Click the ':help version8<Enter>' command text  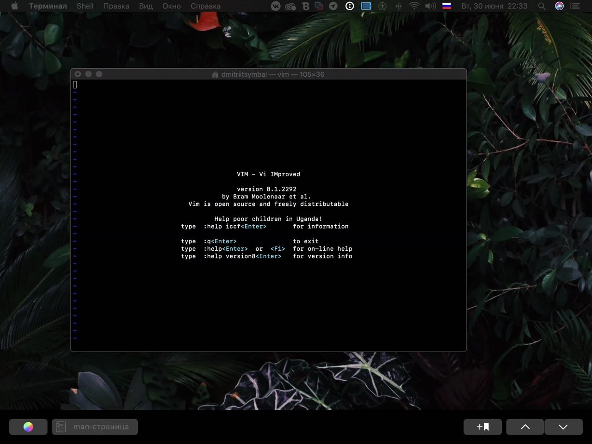[242, 256]
